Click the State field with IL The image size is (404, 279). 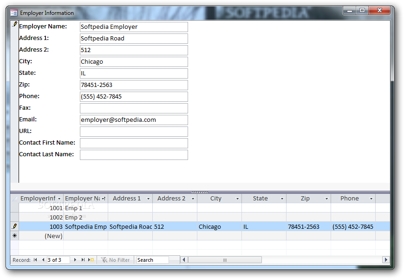(x=134, y=73)
